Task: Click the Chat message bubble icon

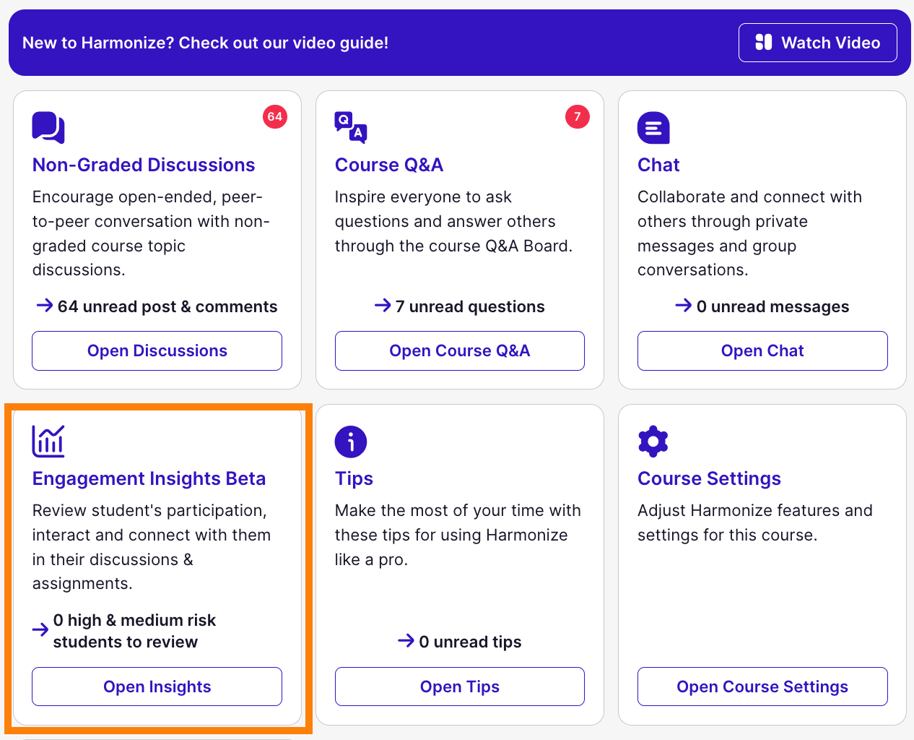Action: pyautogui.click(x=653, y=128)
